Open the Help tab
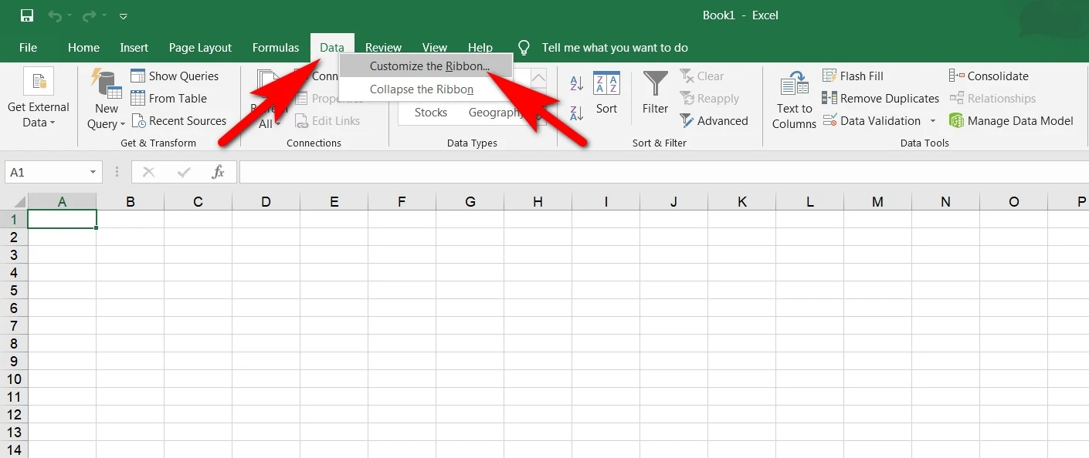The width and height of the screenshot is (1089, 458). click(480, 48)
